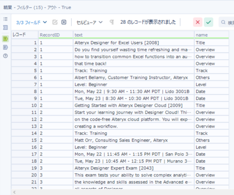Open the 3/3 フィールド dropdown

31,22
